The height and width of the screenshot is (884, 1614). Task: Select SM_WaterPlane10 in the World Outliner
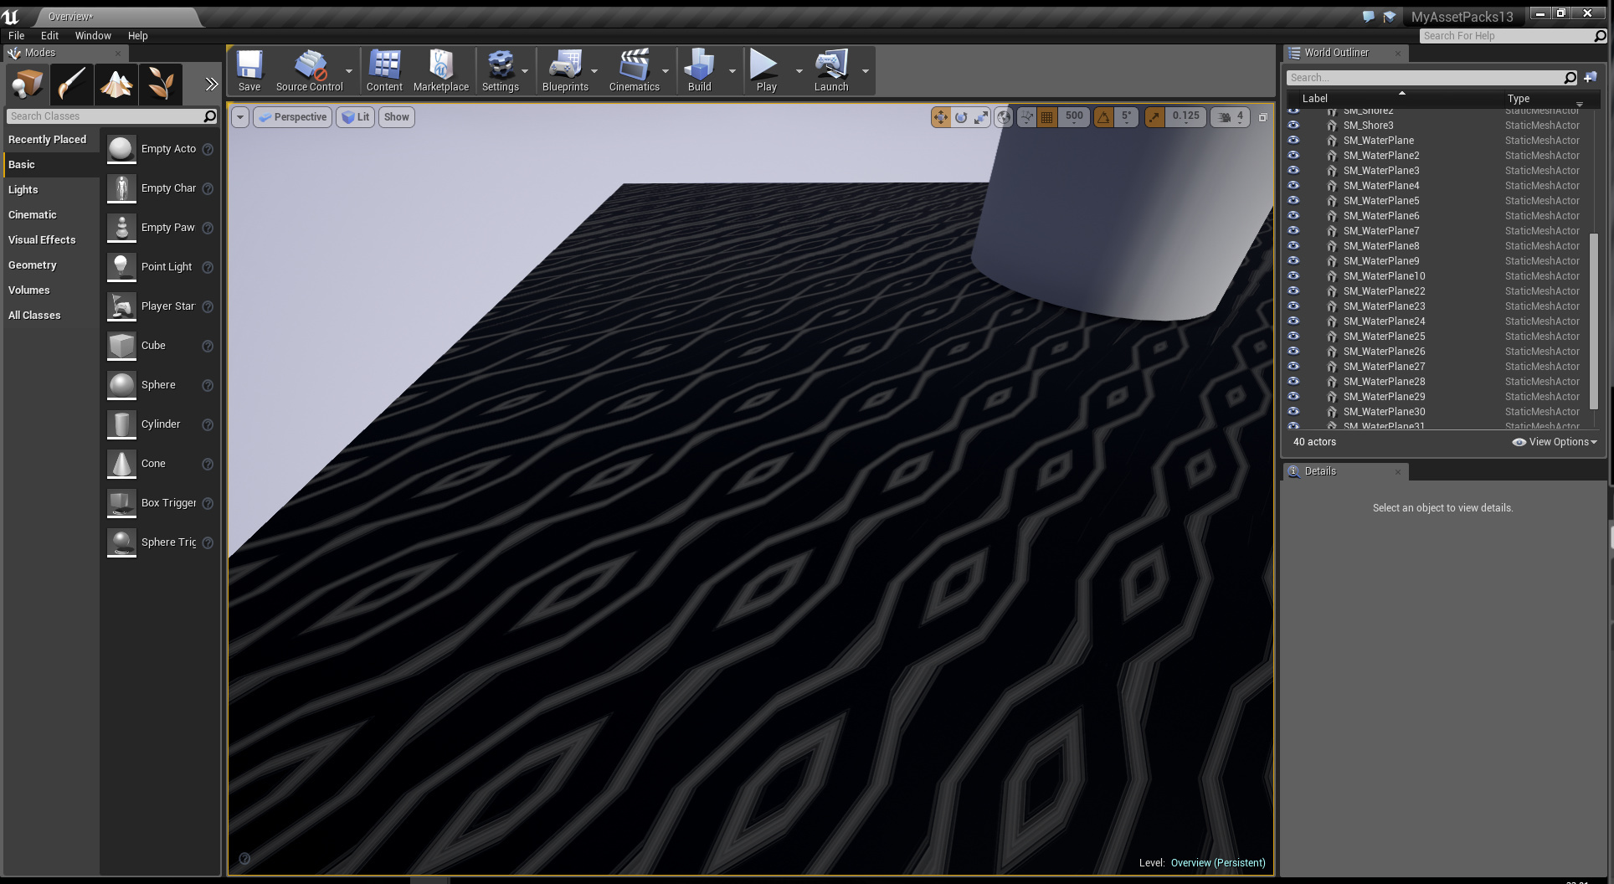[x=1384, y=276]
